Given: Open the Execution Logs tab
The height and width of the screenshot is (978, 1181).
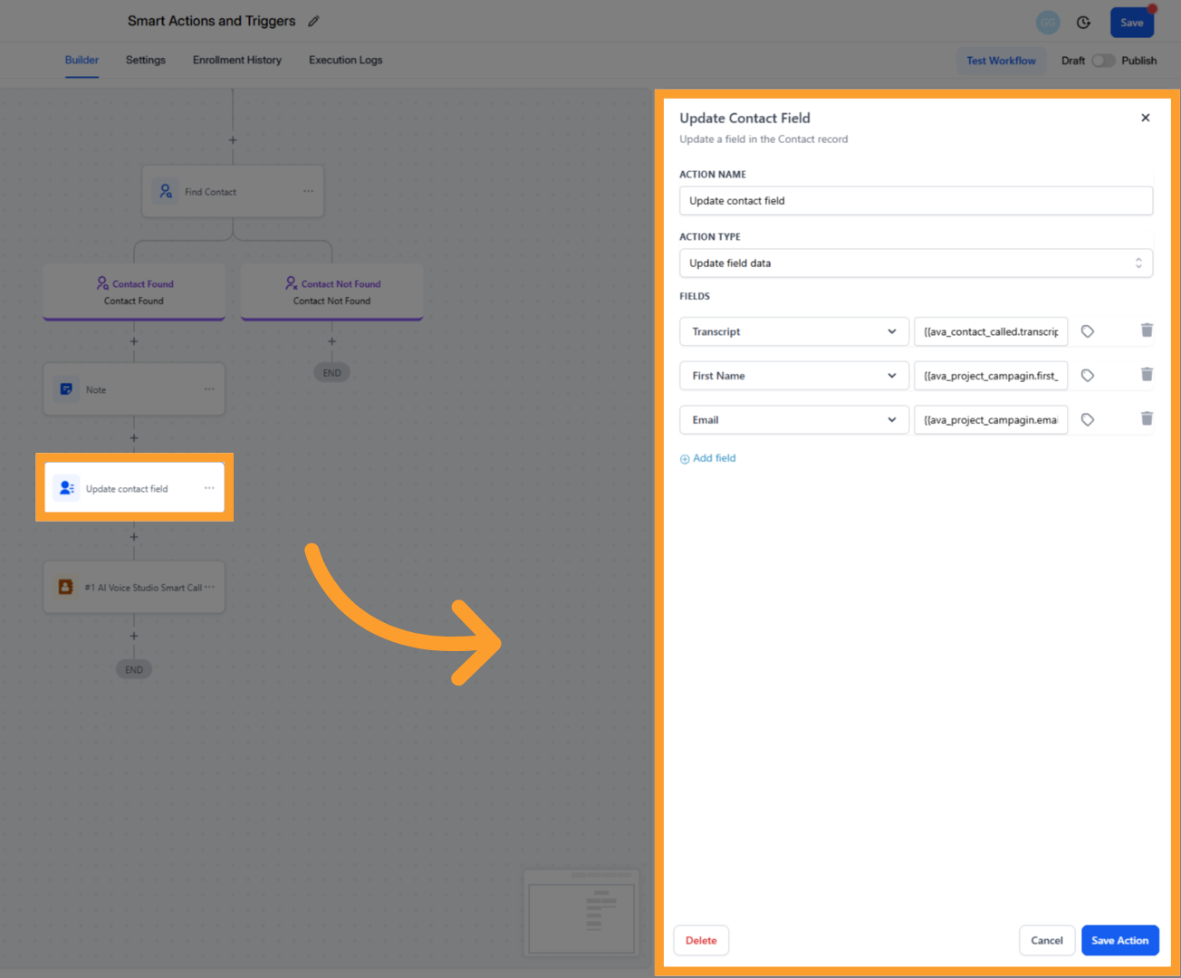Looking at the screenshot, I should [x=346, y=60].
